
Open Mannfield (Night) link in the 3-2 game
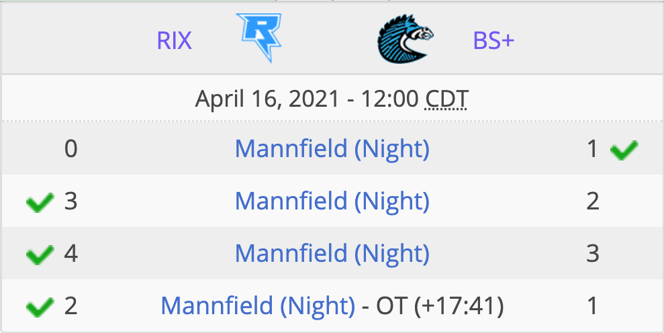click(332, 201)
